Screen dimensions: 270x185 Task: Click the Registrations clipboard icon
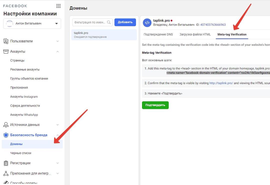pos(6,163)
